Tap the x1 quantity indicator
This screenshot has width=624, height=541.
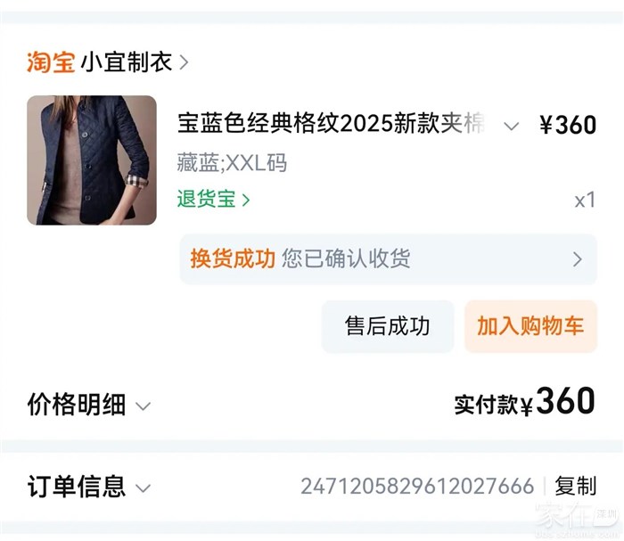coord(584,200)
